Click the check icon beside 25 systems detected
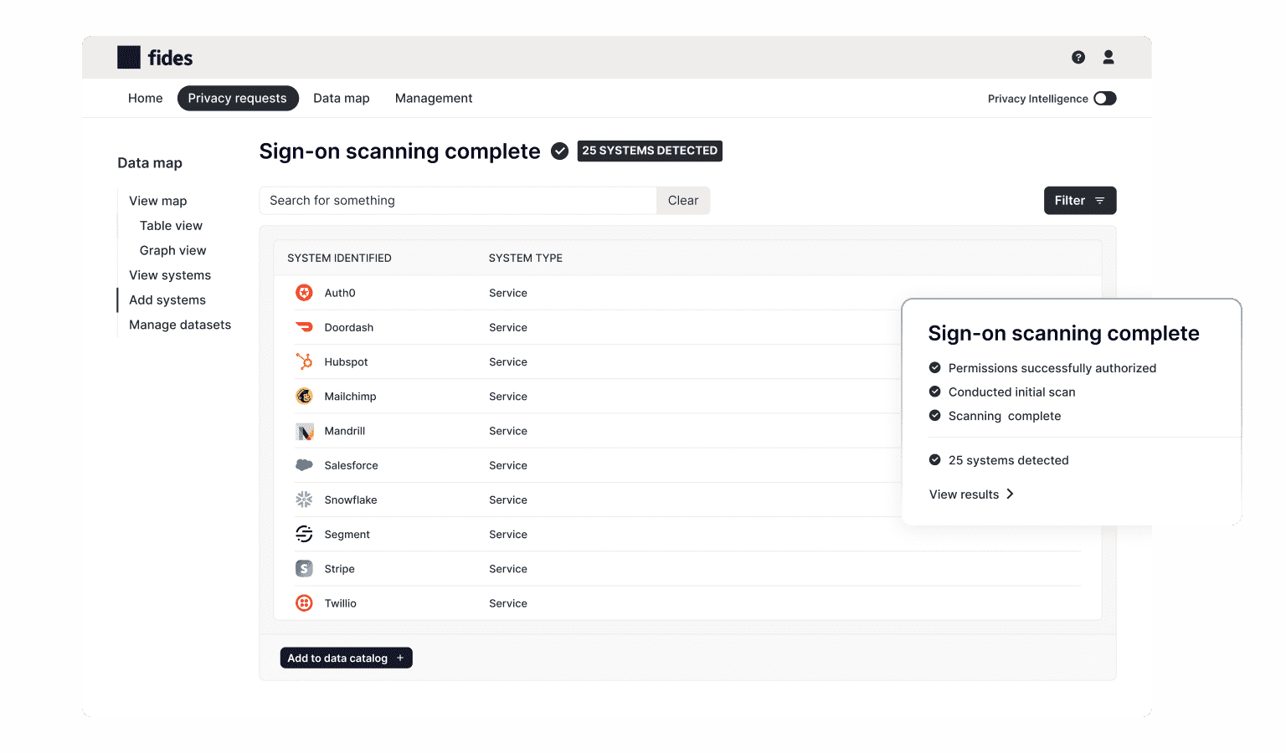 tap(935, 459)
